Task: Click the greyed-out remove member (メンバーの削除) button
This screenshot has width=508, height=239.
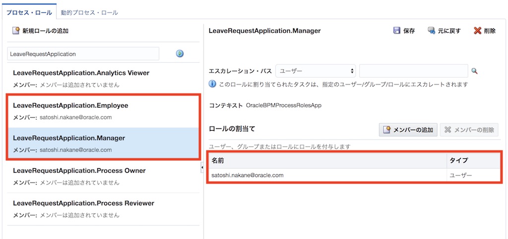Action: (469, 130)
